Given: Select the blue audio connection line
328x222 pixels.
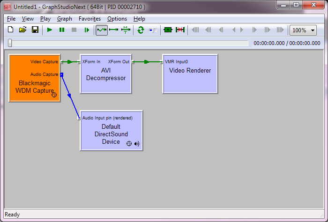Looking at the screenshot, I should click(70, 96).
